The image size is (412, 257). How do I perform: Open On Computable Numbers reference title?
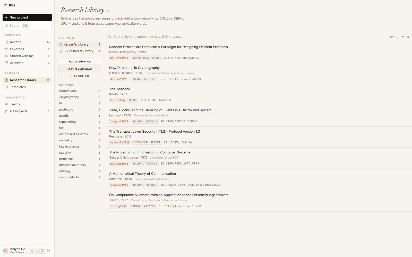169,195
